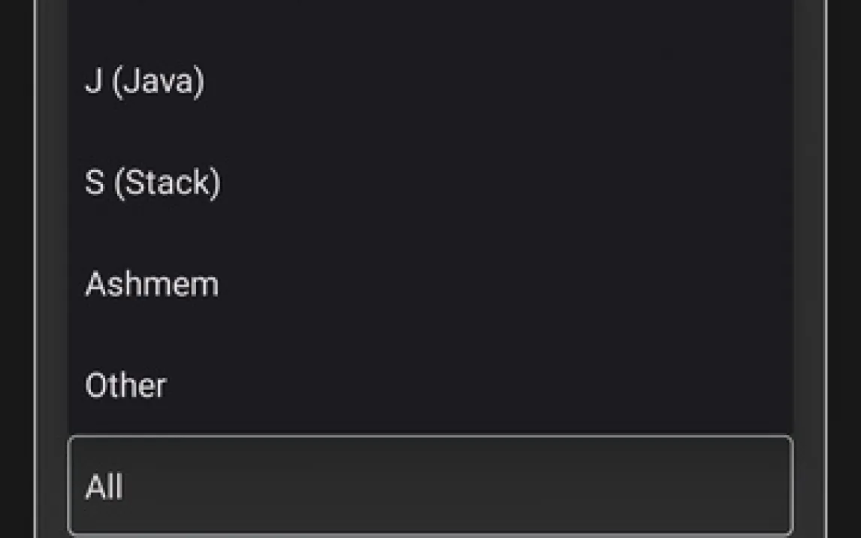861x538 pixels.
Task: Click the outlined All row
Action: 430,487
